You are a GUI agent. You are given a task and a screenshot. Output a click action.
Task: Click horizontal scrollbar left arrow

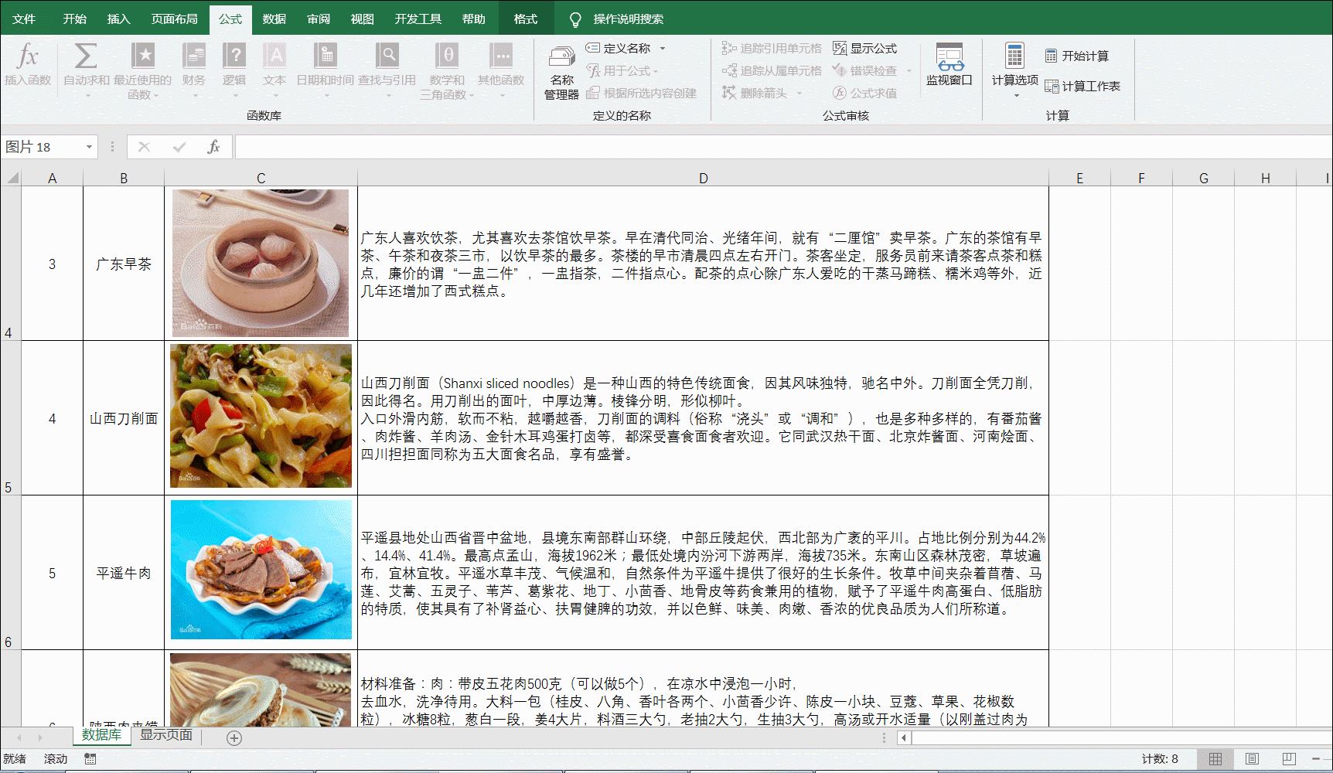pos(903,738)
